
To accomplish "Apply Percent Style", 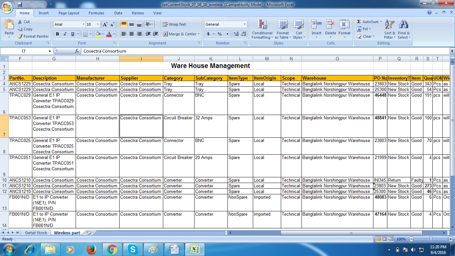I will click(x=220, y=34).
